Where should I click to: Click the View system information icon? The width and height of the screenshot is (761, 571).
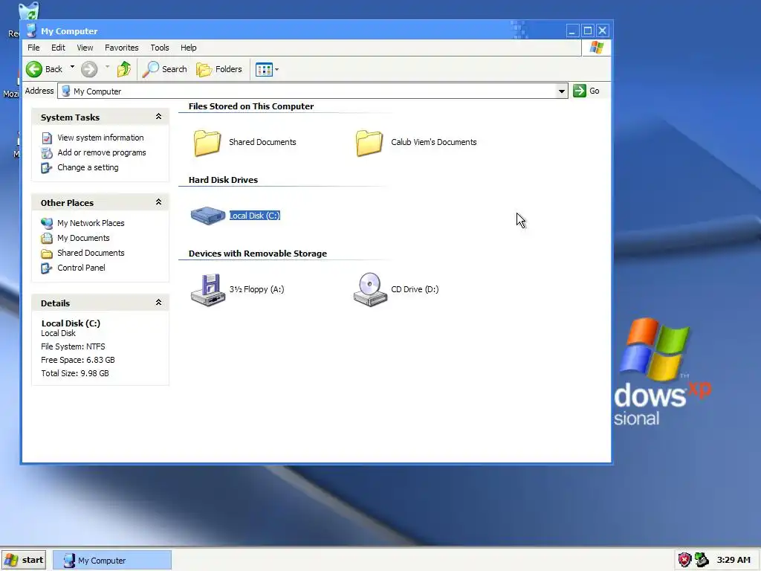pos(47,138)
